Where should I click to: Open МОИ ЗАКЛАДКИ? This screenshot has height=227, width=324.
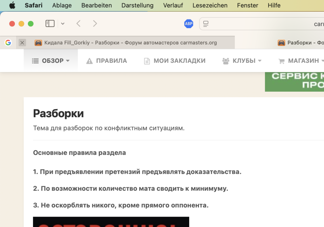coord(175,61)
